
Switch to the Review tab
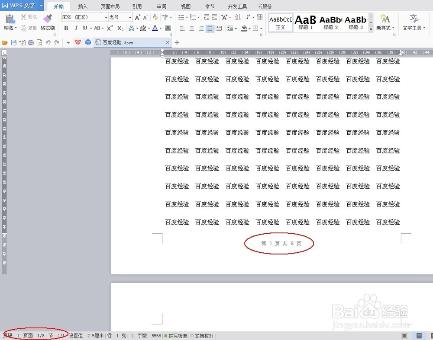(x=162, y=6)
